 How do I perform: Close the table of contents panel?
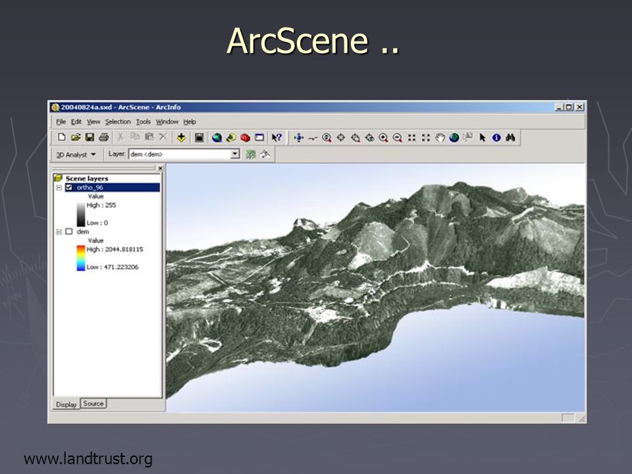tap(161, 168)
